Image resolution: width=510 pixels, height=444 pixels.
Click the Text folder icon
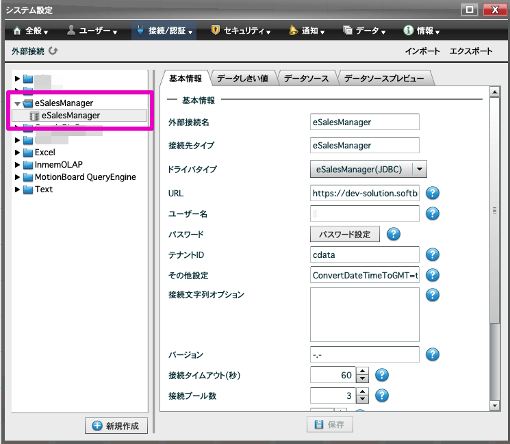pos(28,190)
